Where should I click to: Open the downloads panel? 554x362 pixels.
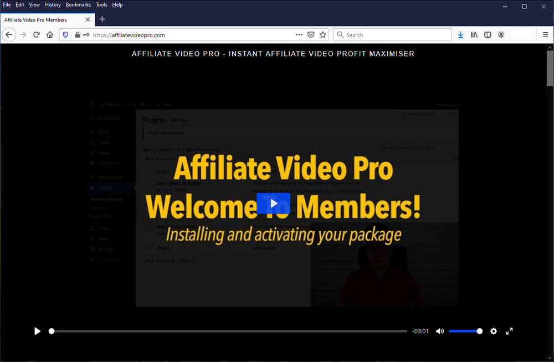point(460,34)
